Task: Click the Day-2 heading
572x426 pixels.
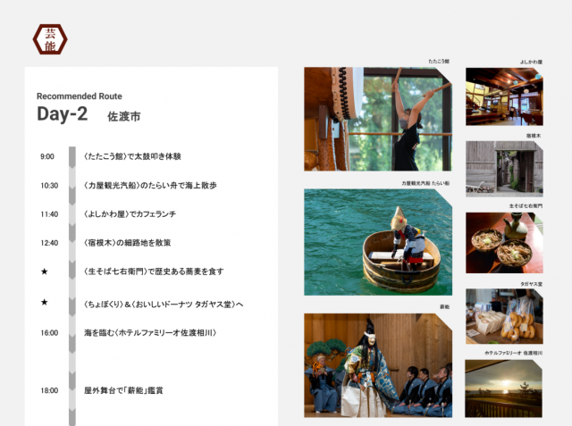Action: tap(63, 113)
